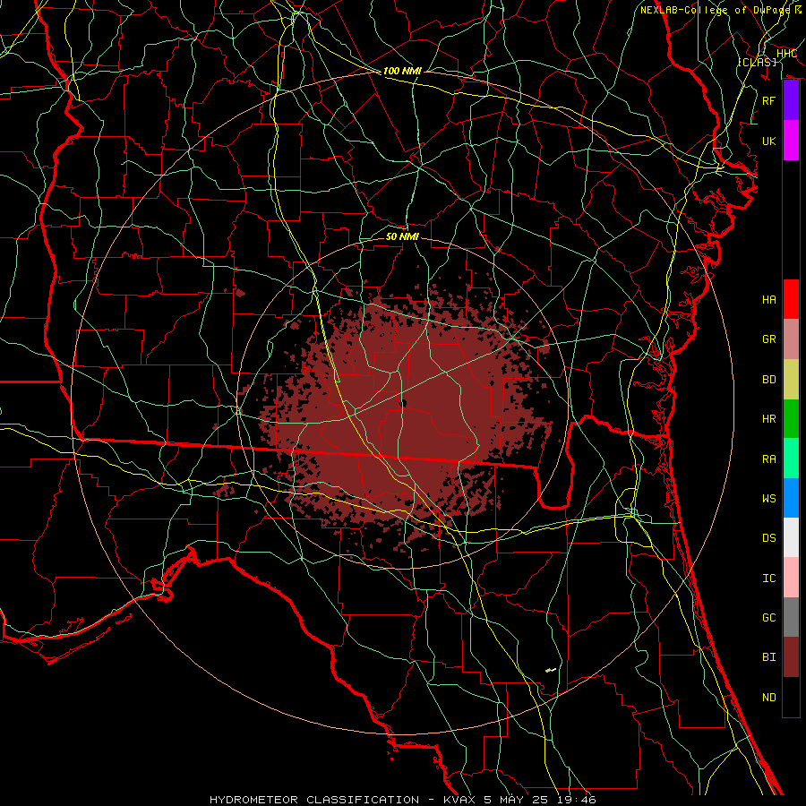This screenshot has height=806, width=806.
Task: Click the RF purple legend swatch
Action: click(791, 100)
